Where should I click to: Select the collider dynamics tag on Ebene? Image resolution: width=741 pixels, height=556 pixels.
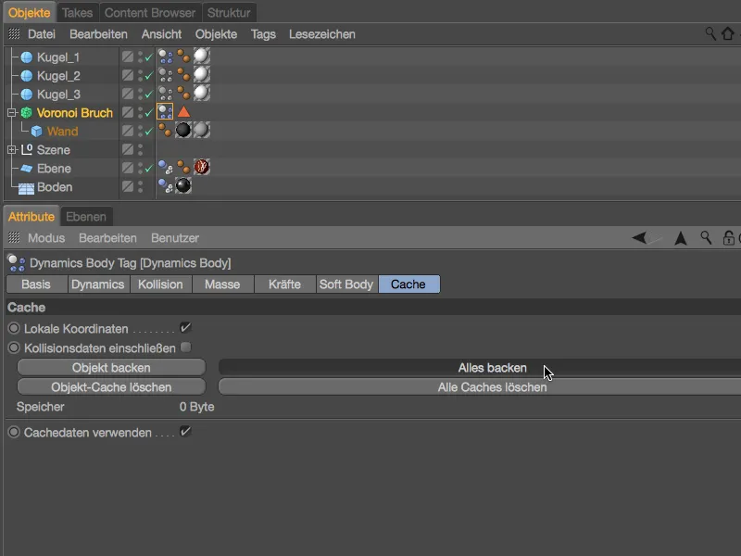coord(165,168)
